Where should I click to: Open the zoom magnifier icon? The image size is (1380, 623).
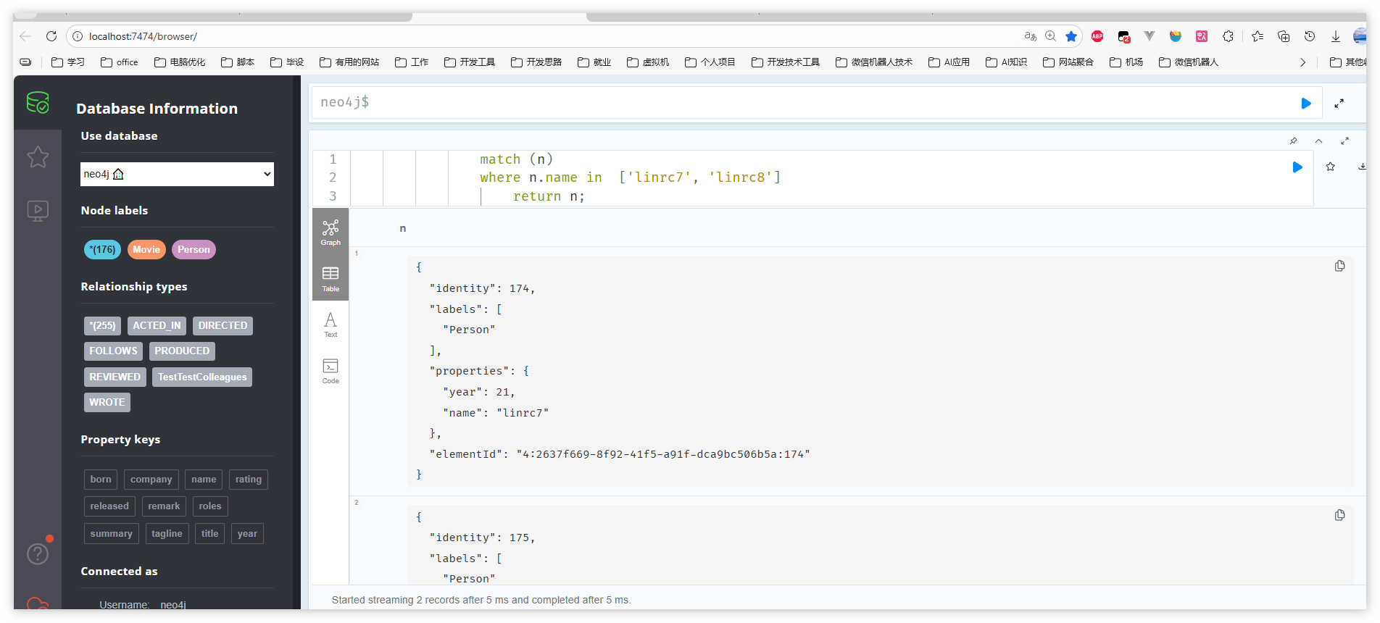coord(1050,36)
